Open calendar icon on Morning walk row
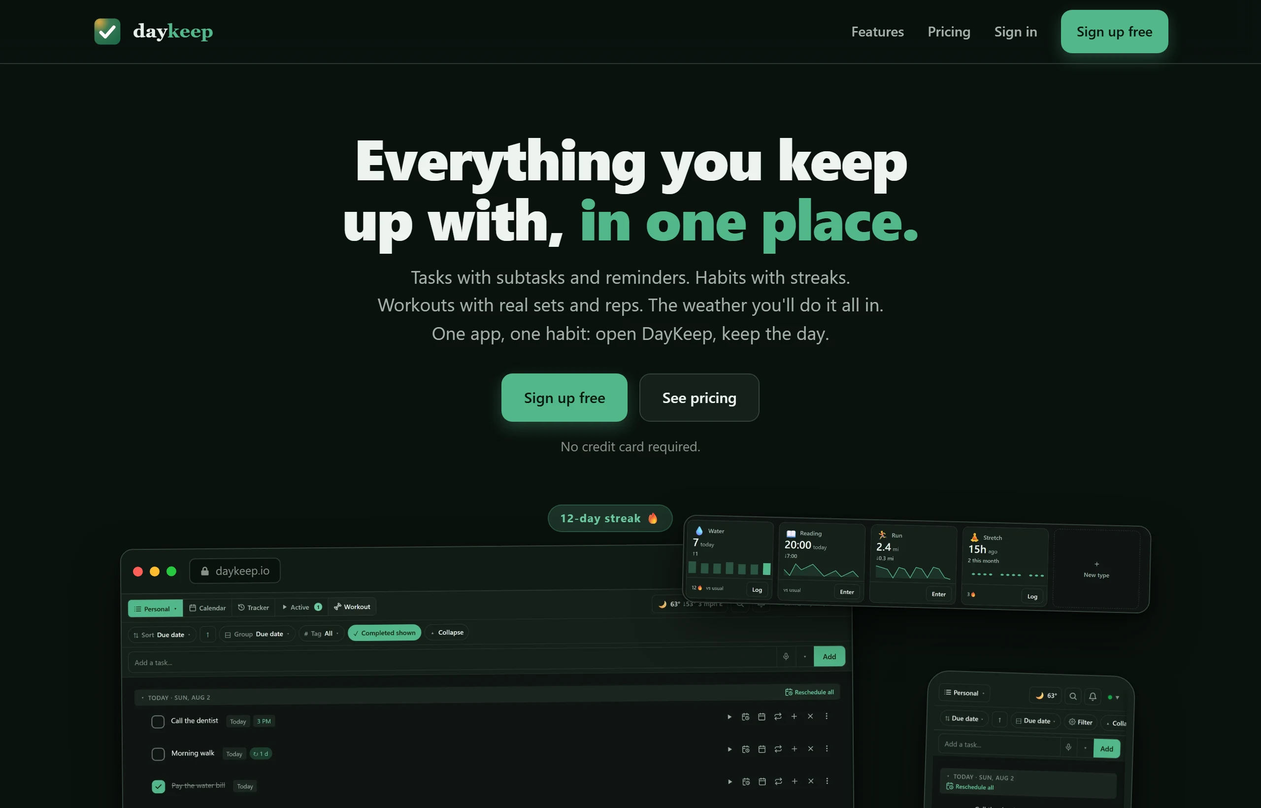1261x808 pixels. pyautogui.click(x=762, y=749)
